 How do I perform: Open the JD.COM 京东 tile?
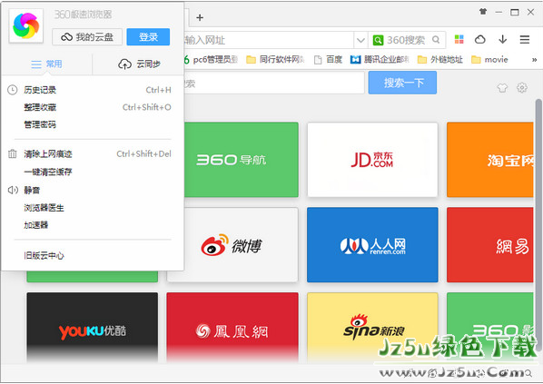point(372,160)
